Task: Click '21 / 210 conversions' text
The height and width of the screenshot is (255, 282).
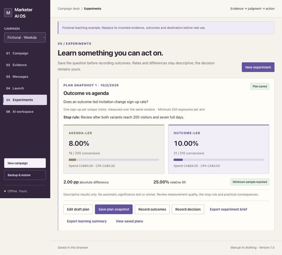Action: tap(189, 153)
